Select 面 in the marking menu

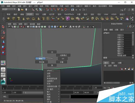coord(52,65)
